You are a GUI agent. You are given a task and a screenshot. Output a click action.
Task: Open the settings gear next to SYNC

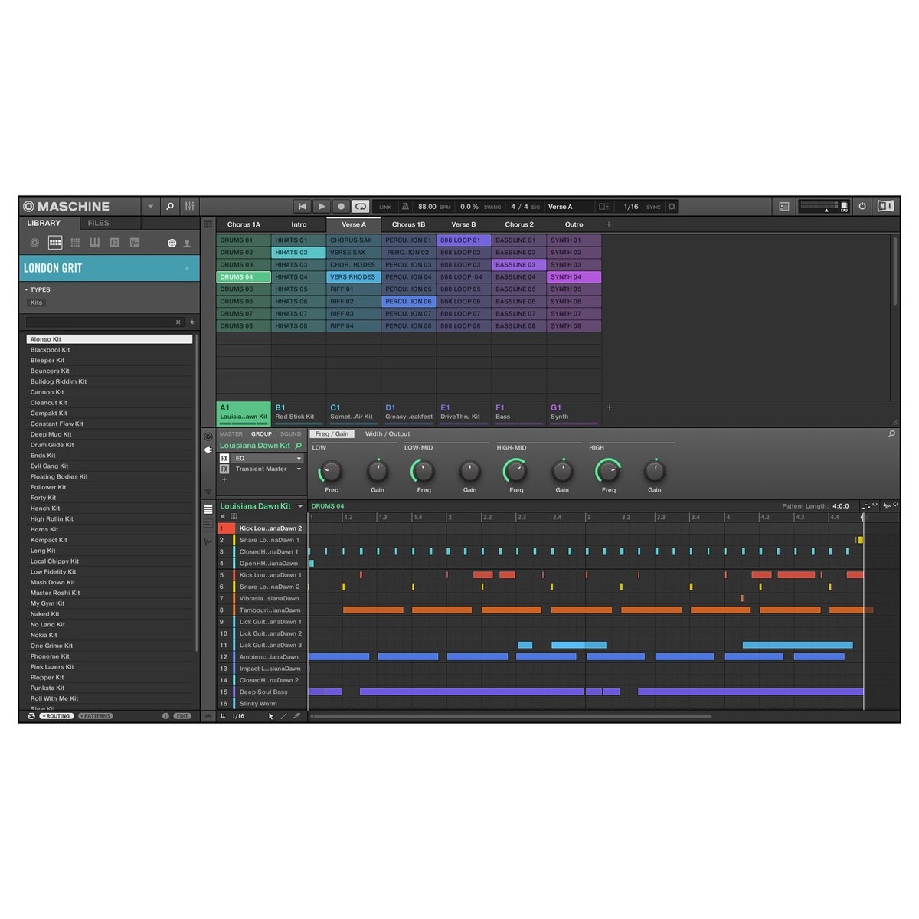[x=672, y=207]
